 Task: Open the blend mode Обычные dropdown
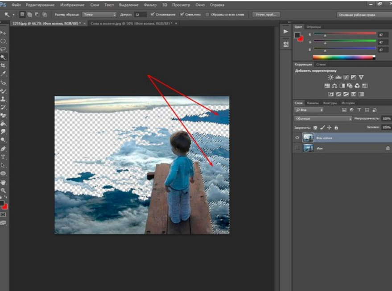tap(323, 119)
